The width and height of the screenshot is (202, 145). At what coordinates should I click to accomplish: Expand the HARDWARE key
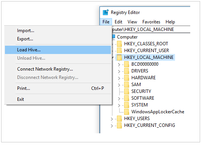tap(119, 78)
